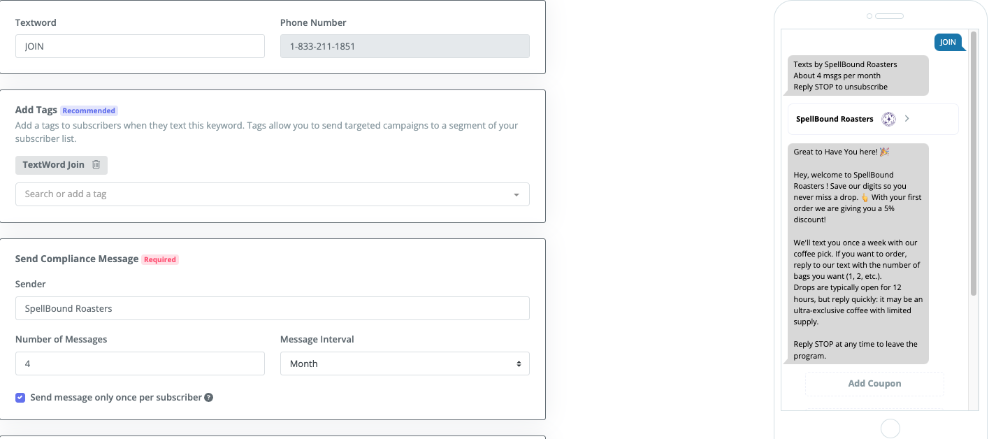Delete the TextWord Join tag via trash icon
989x439 pixels.
[96, 165]
